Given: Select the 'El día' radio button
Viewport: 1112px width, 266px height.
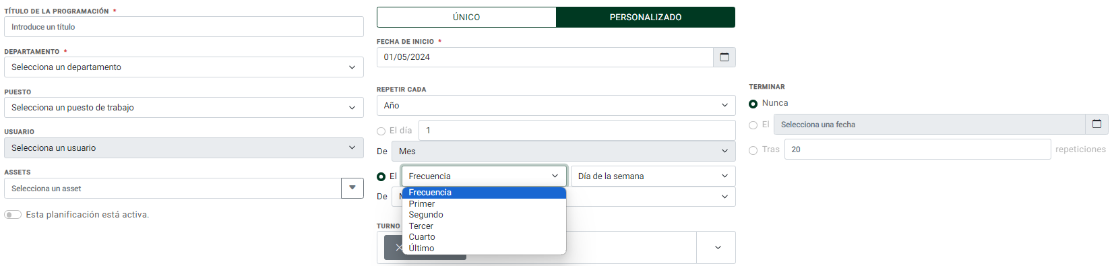Looking at the screenshot, I should (381, 131).
